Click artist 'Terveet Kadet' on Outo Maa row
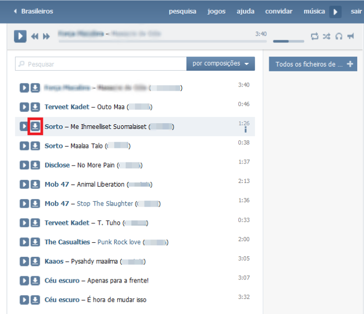Viewport: 364px width, 314px height. (67, 107)
